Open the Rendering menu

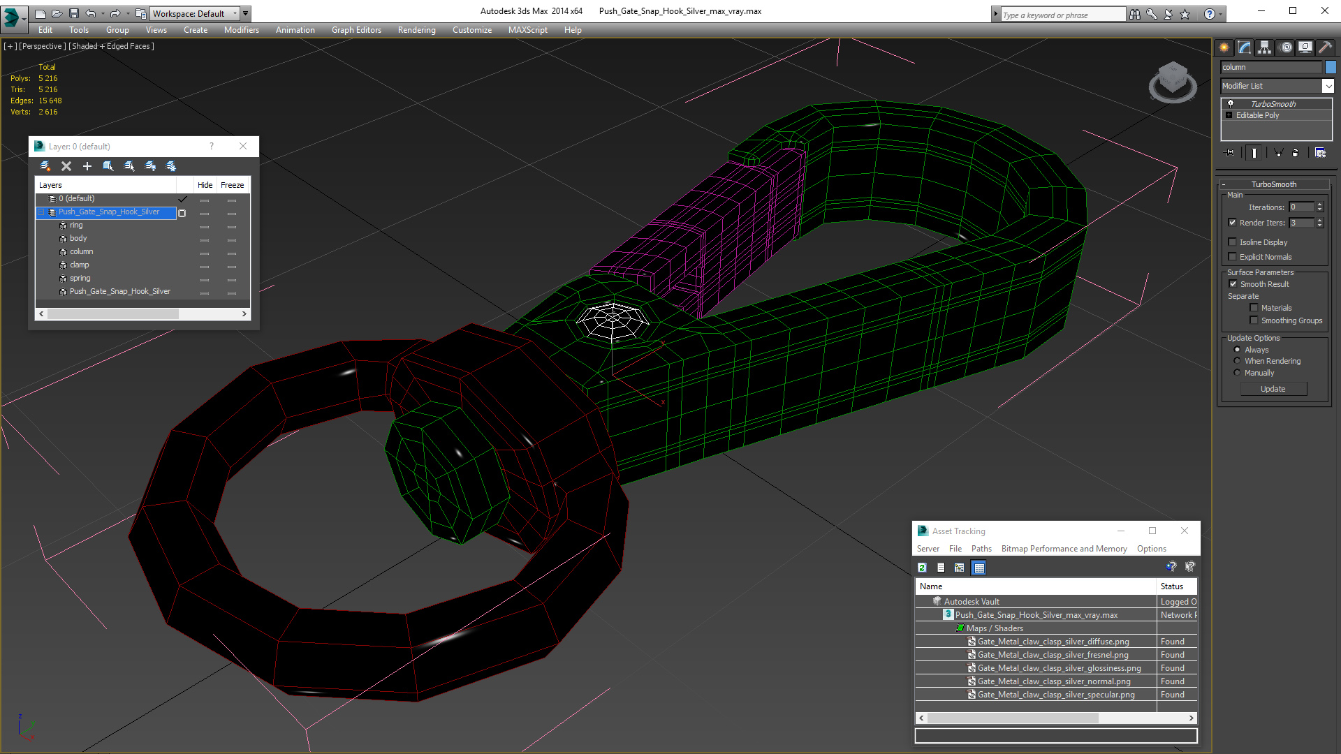click(416, 30)
